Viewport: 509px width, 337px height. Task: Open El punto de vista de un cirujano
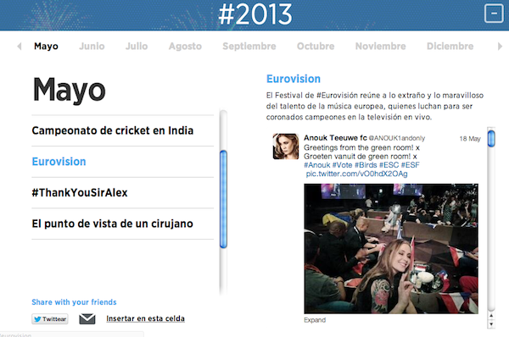tap(123, 224)
